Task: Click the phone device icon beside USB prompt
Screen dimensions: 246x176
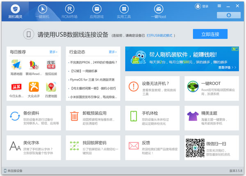Action: [29, 34]
